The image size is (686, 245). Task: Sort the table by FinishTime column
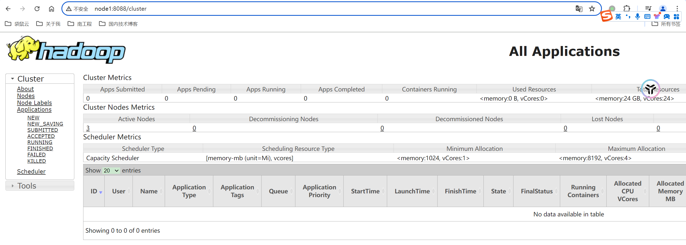(x=460, y=191)
